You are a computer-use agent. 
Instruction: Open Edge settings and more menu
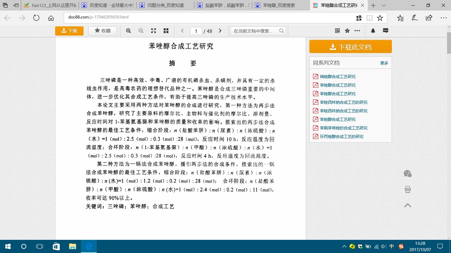pyautogui.click(x=443, y=18)
